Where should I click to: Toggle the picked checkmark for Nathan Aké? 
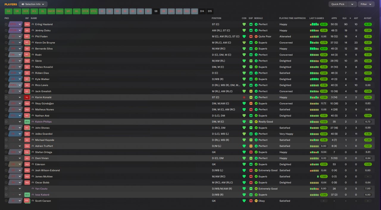pyautogui.click(x=6, y=116)
